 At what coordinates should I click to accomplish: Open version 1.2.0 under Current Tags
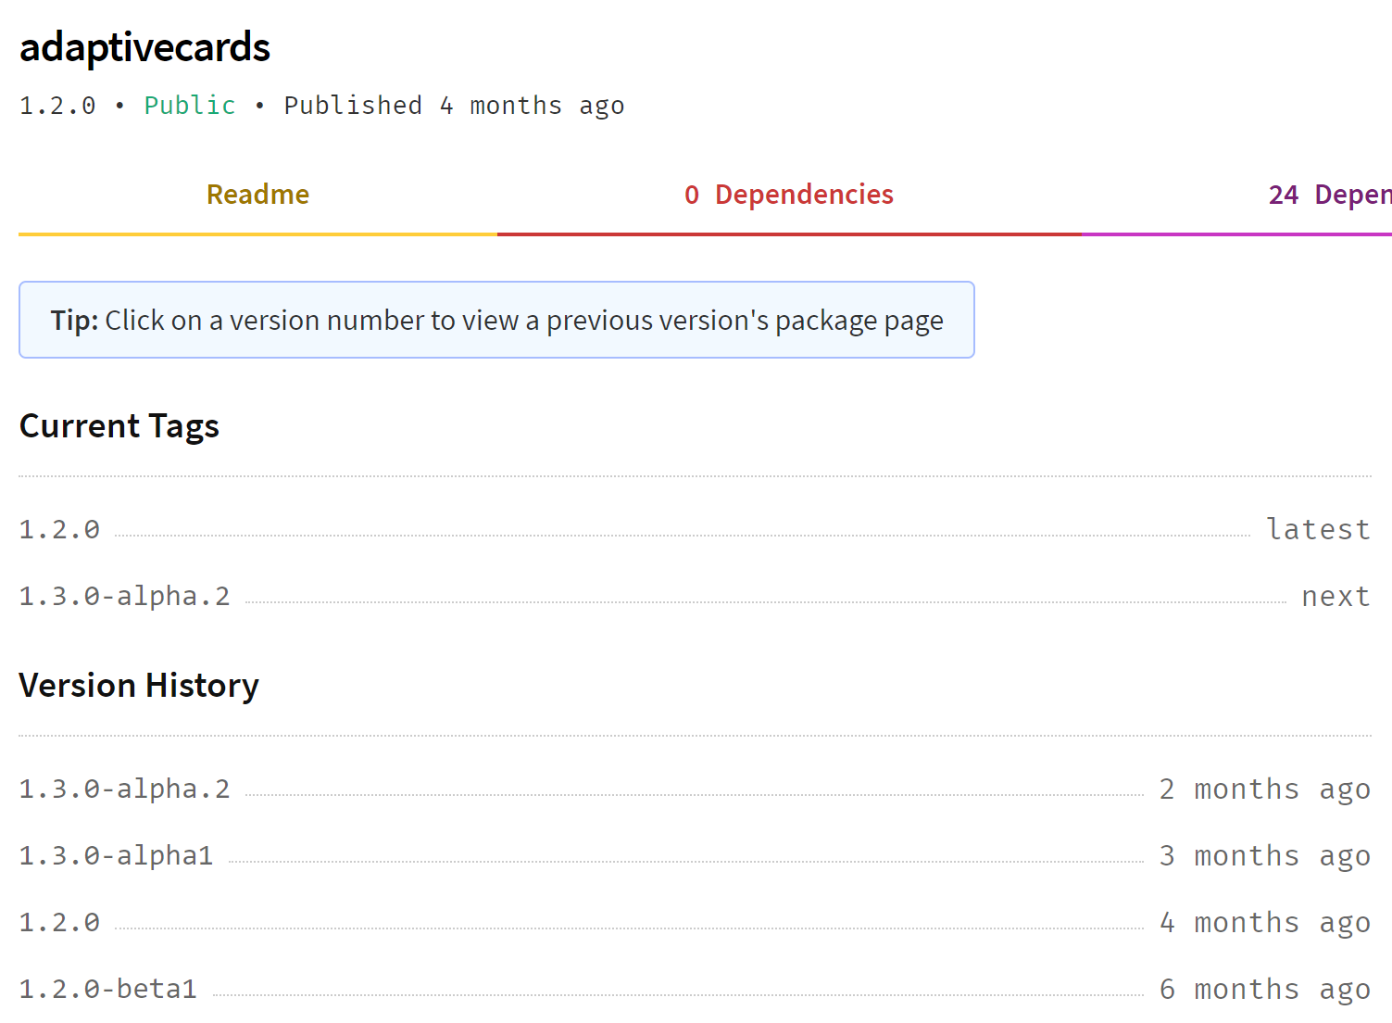click(58, 528)
